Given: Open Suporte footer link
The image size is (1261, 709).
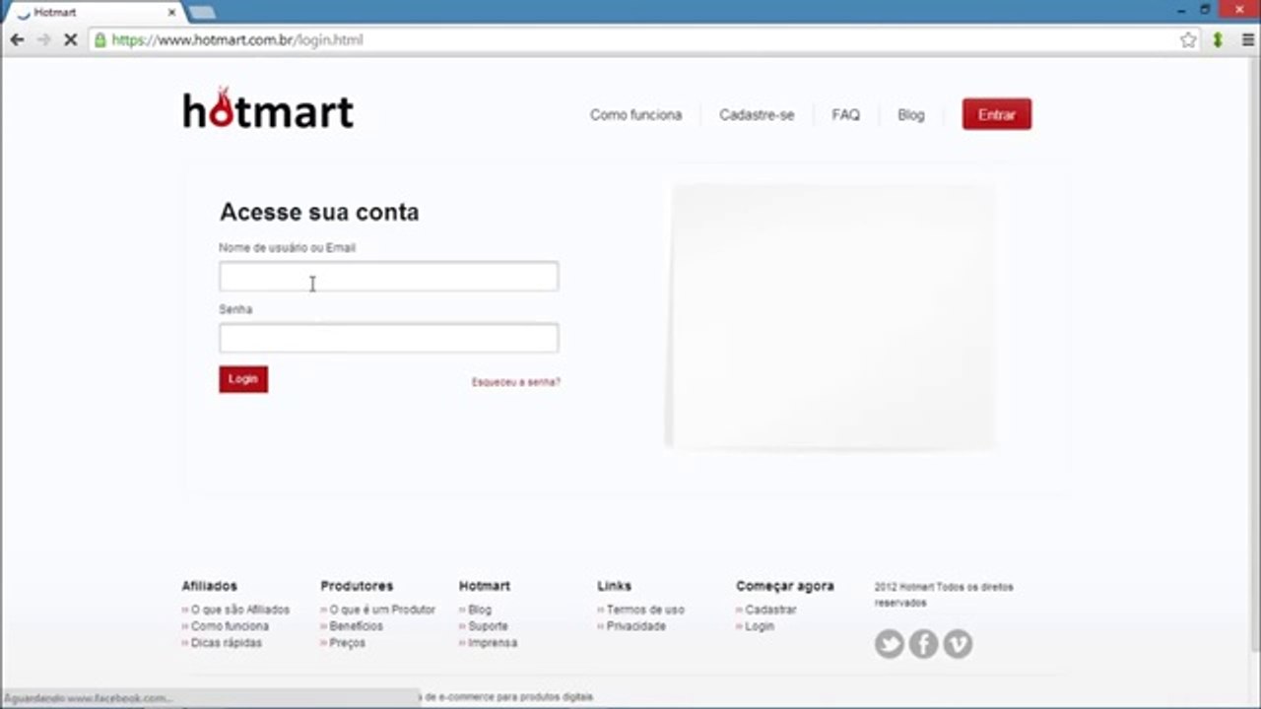Looking at the screenshot, I should (x=488, y=626).
